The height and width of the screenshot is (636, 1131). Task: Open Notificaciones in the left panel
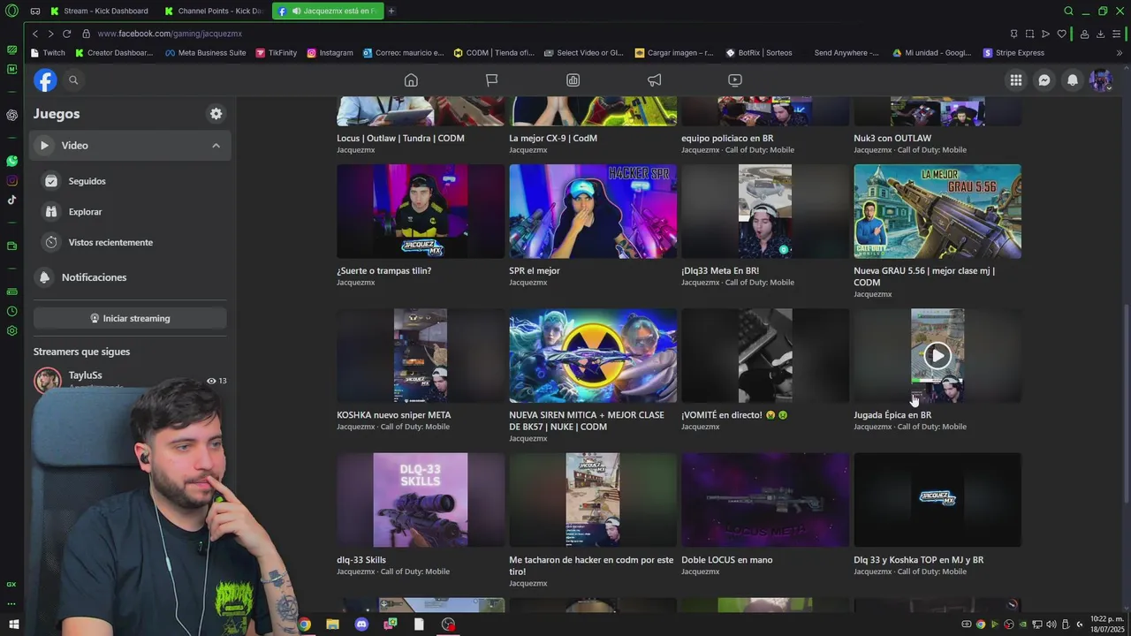[x=130, y=277]
